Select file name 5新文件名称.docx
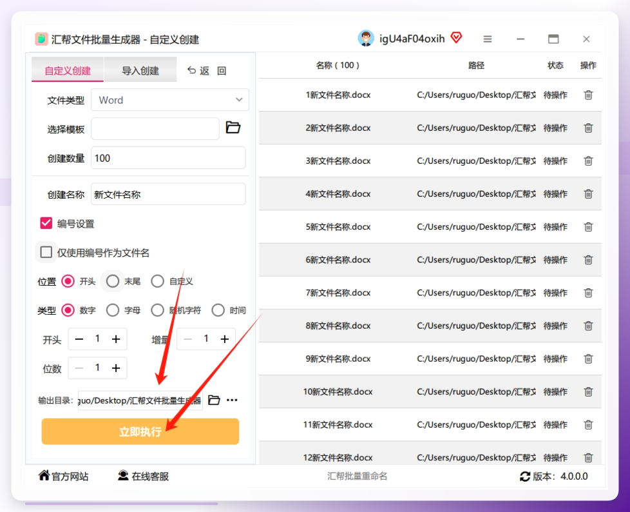This screenshot has width=630, height=512. tap(338, 227)
